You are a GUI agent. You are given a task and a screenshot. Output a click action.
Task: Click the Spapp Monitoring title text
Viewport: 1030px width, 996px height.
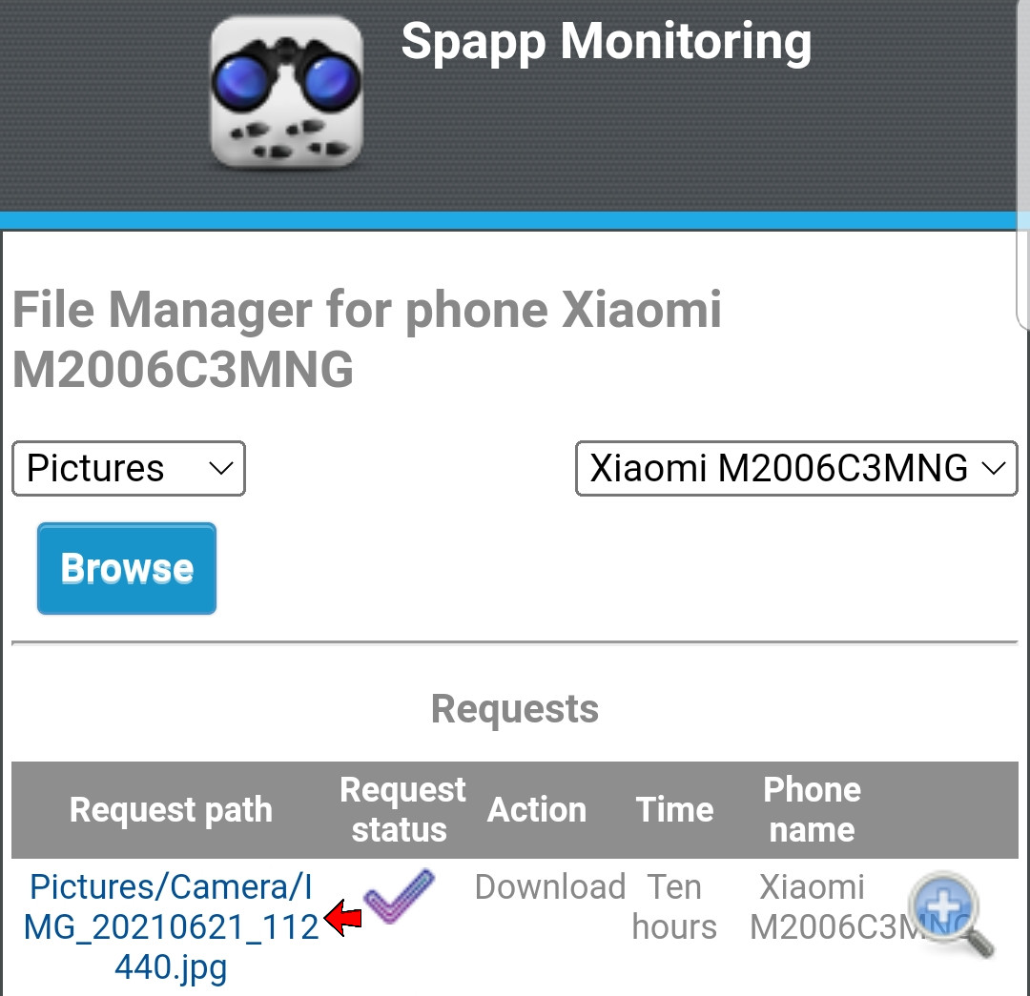(x=607, y=43)
